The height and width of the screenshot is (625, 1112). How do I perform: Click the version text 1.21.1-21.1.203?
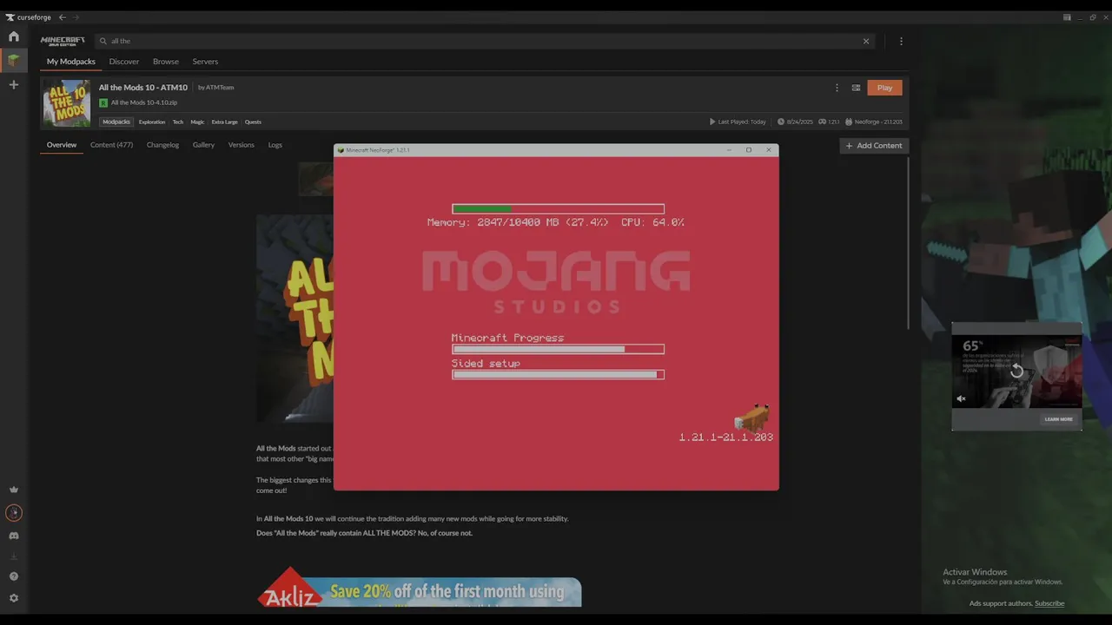[x=726, y=437]
